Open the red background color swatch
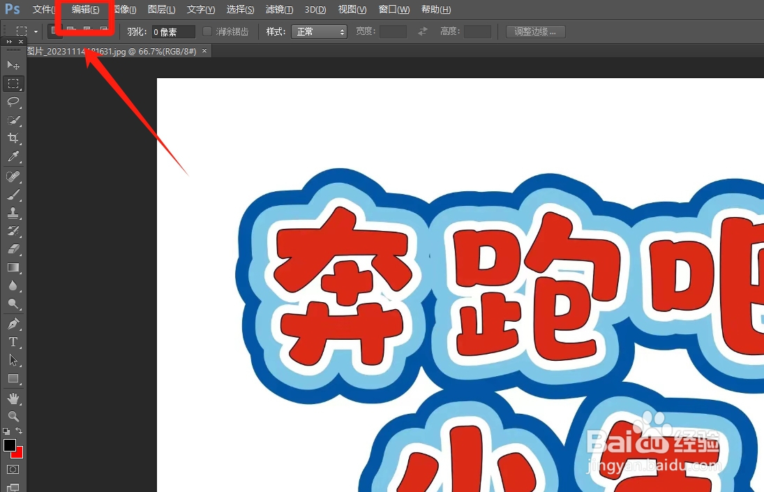 pos(19,454)
